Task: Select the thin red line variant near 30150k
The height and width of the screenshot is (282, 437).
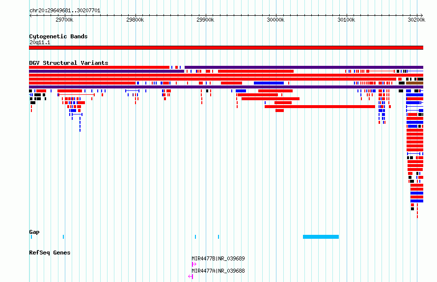Action: pos(381,71)
